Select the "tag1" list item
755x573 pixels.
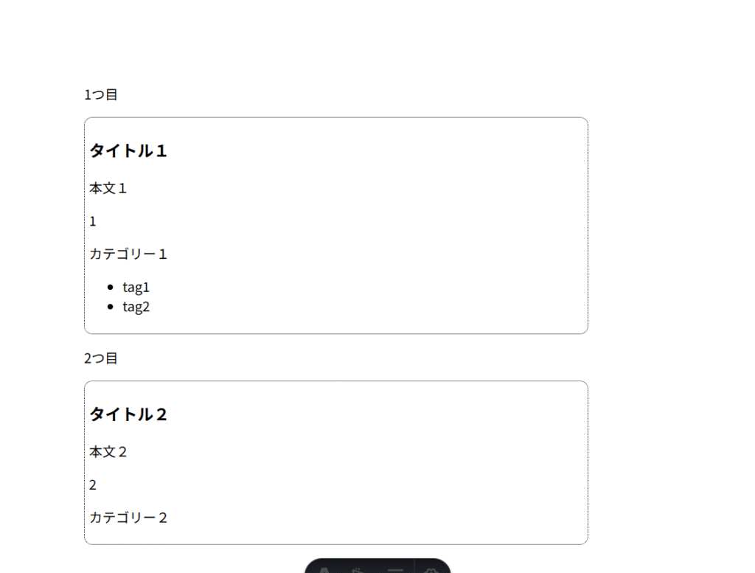(x=136, y=288)
